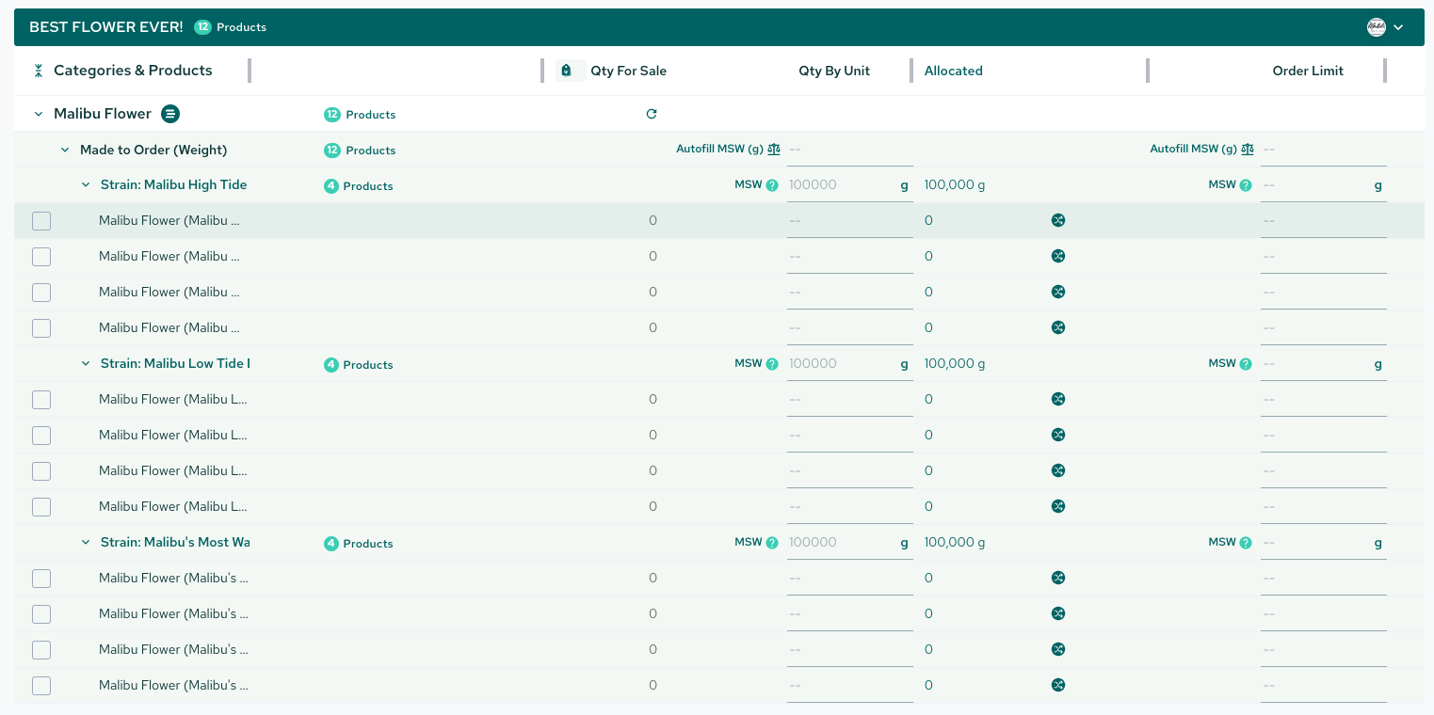This screenshot has width=1434, height=715.
Task: Collapse the Strain: Malibu Low Tide group
Action: (x=86, y=364)
